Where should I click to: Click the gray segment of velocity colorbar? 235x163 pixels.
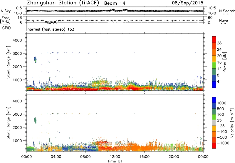click(x=214, y=123)
